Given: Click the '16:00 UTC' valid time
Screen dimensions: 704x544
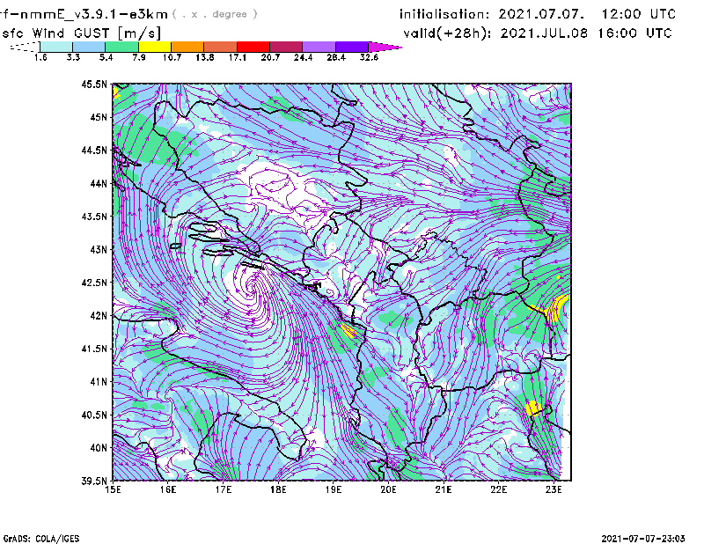Looking at the screenshot, I should pos(634,33).
